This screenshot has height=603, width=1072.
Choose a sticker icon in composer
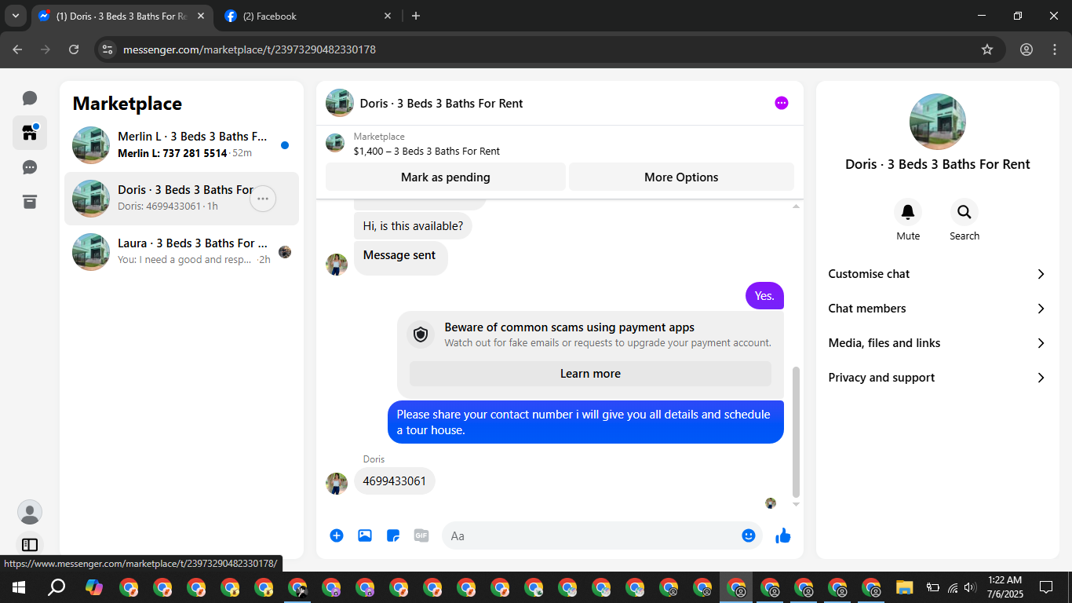pyautogui.click(x=393, y=535)
